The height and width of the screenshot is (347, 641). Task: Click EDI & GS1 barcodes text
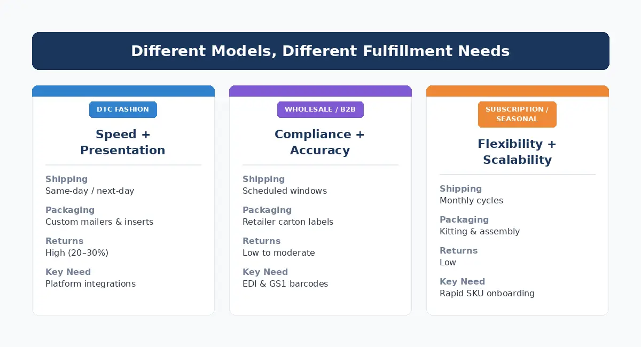pyautogui.click(x=285, y=284)
